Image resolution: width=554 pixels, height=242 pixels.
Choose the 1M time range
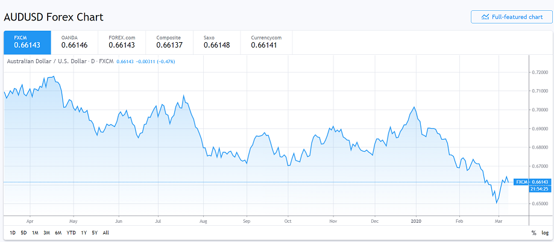[35, 233]
